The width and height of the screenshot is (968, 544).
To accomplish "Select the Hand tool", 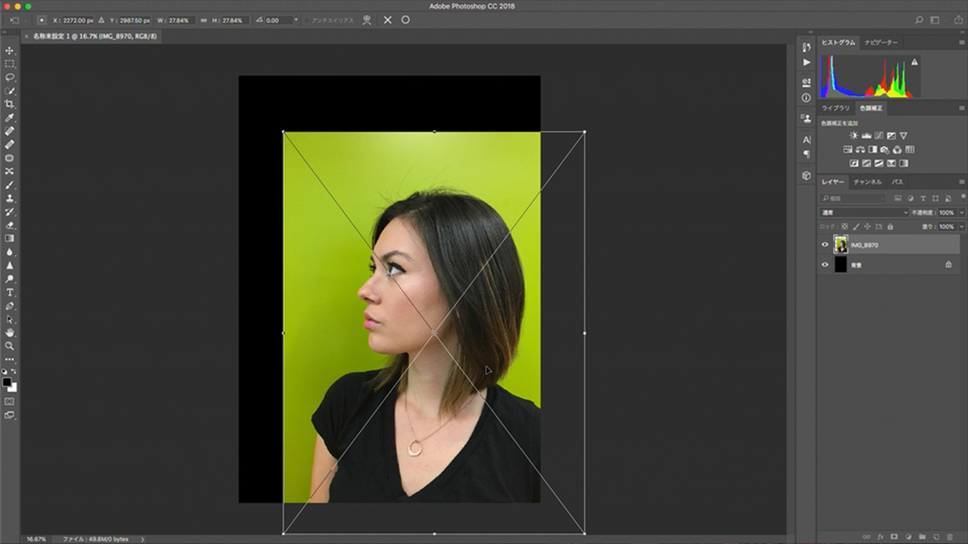I will tap(10, 332).
